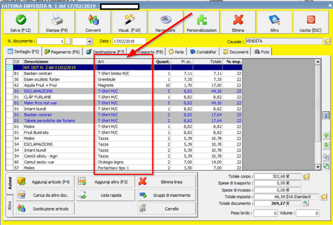Click Gruppi di inserimento button
Screen dimensions: 333x225
click(166, 195)
